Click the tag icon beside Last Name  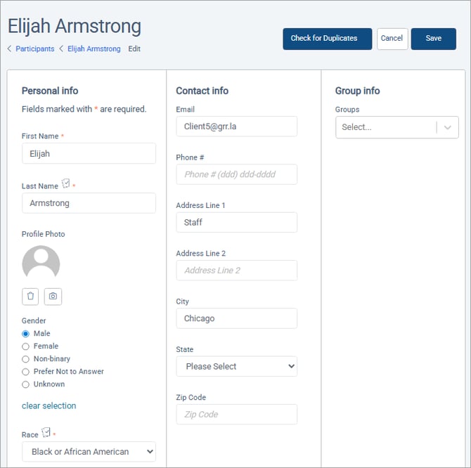coord(66,184)
